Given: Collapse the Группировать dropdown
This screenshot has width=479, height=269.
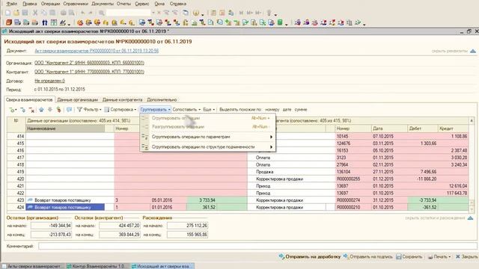Looking at the screenshot, I should pyautogui.click(x=155, y=110).
